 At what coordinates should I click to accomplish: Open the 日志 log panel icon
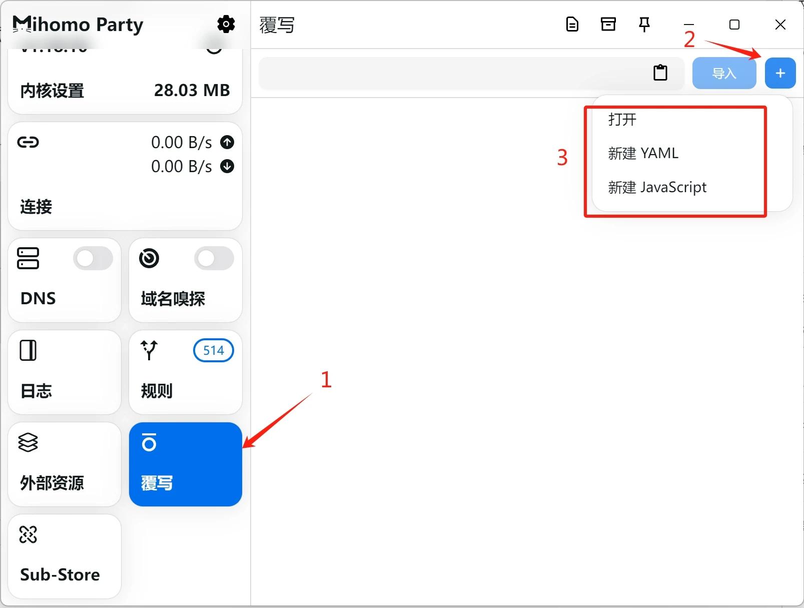click(28, 350)
